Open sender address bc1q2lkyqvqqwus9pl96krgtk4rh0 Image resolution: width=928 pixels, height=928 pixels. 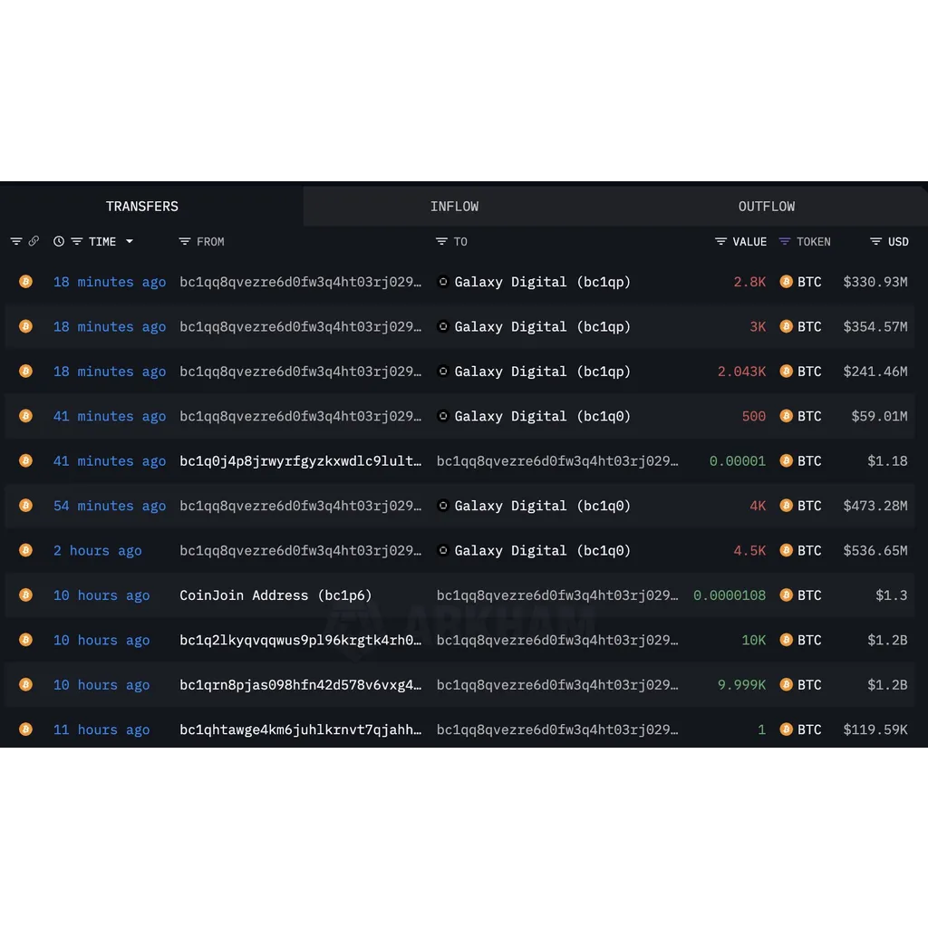301,641
